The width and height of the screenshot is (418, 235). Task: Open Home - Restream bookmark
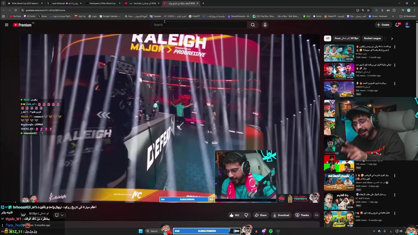(378, 16)
